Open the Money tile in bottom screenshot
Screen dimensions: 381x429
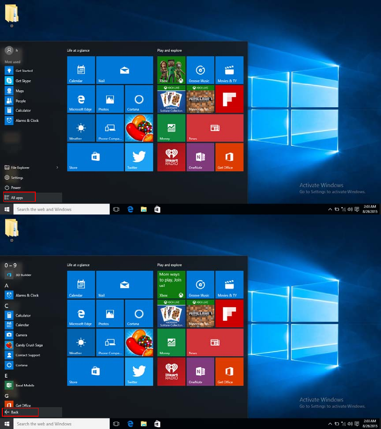(171, 342)
